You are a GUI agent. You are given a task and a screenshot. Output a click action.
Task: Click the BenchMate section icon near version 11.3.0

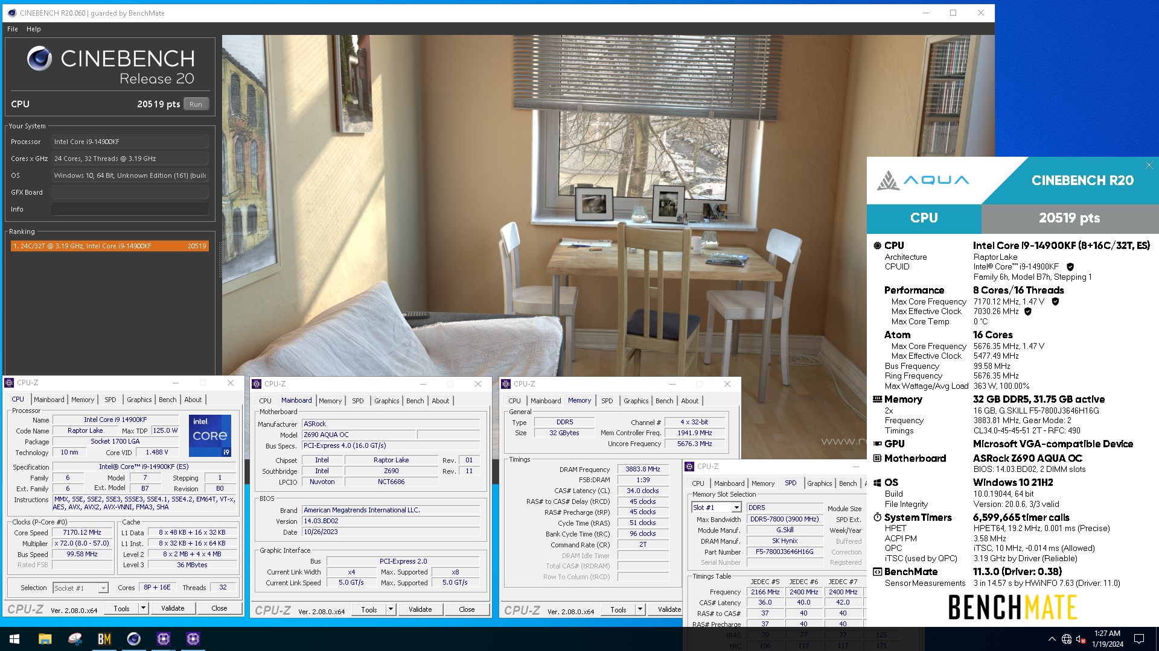coord(877,571)
